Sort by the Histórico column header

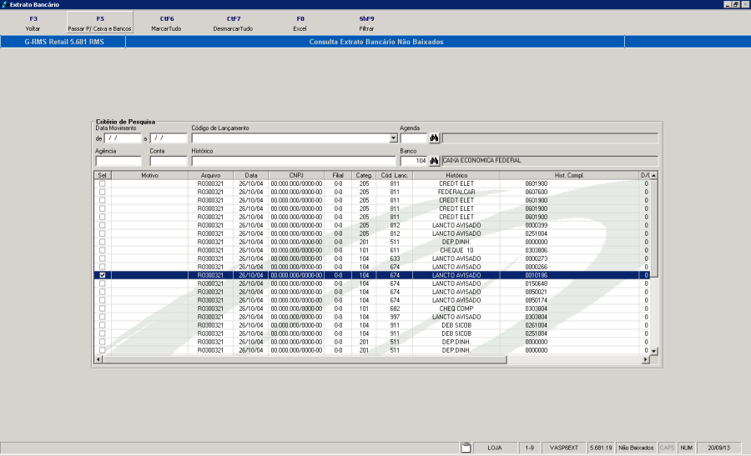456,176
